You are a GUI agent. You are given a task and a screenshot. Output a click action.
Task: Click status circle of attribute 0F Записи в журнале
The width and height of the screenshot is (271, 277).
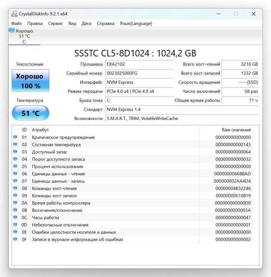[15, 239]
